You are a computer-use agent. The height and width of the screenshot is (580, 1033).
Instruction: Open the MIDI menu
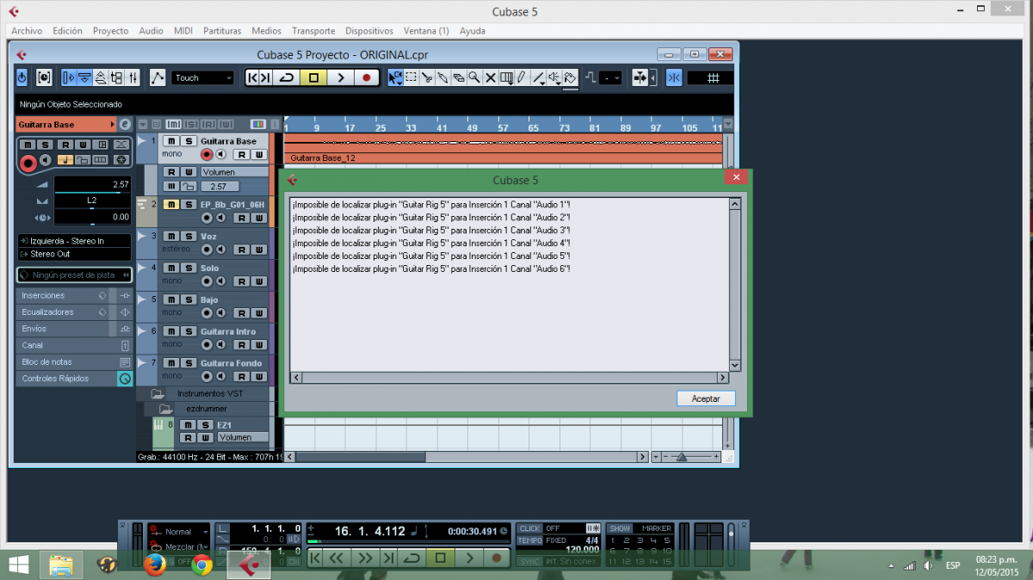coord(183,31)
